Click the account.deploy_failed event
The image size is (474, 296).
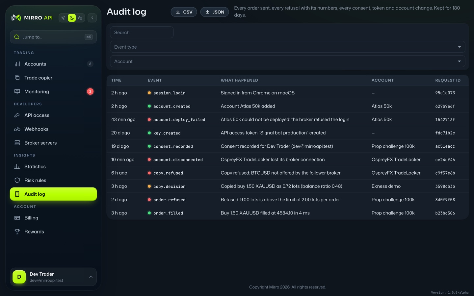pos(179,120)
